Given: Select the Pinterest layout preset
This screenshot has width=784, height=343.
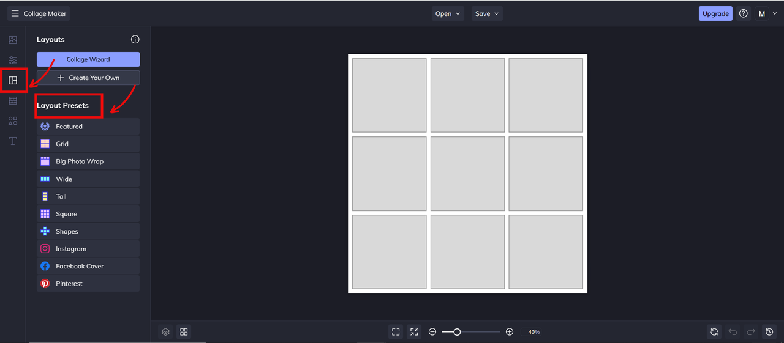Looking at the screenshot, I should coord(88,284).
